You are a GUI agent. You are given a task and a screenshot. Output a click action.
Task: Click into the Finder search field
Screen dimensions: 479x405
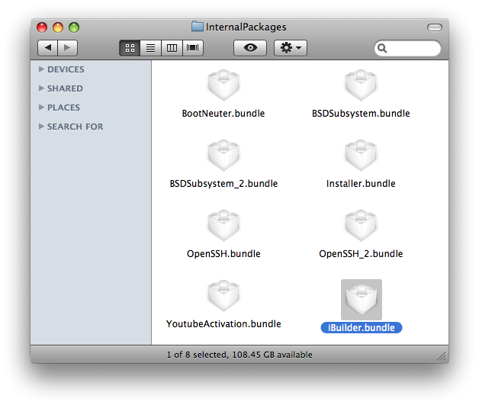click(407, 48)
